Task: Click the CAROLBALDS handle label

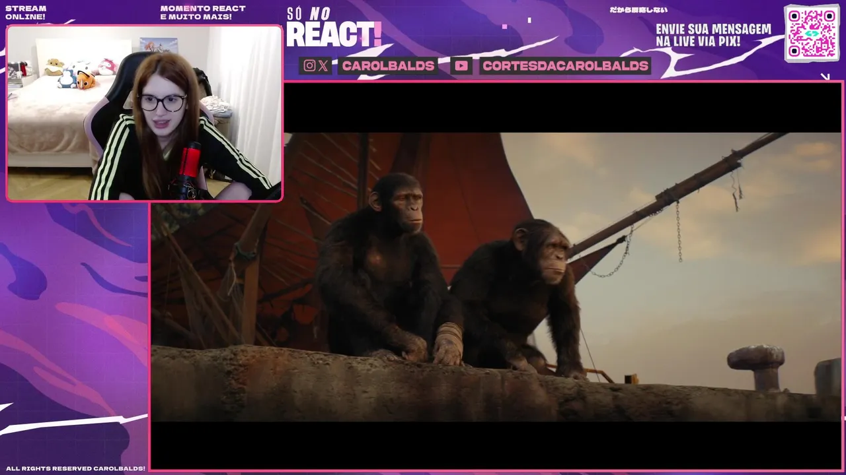Action: pyautogui.click(x=388, y=65)
